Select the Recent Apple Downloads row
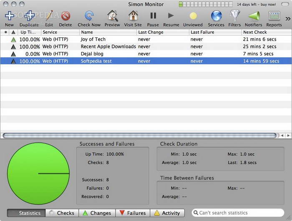This screenshot has height=221, width=292. pos(146,47)
